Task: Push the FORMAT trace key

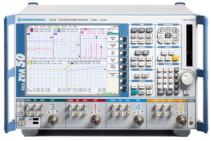Action: (142, 30)
